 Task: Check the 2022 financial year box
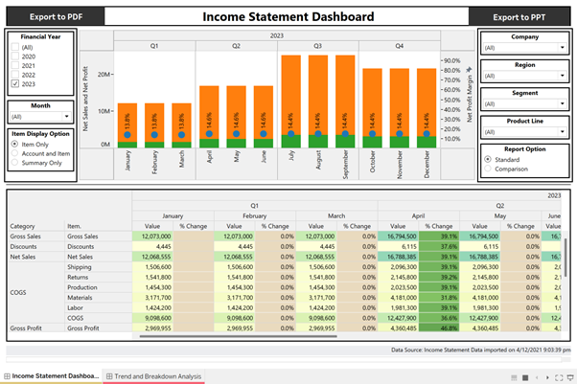click(14, 75)
